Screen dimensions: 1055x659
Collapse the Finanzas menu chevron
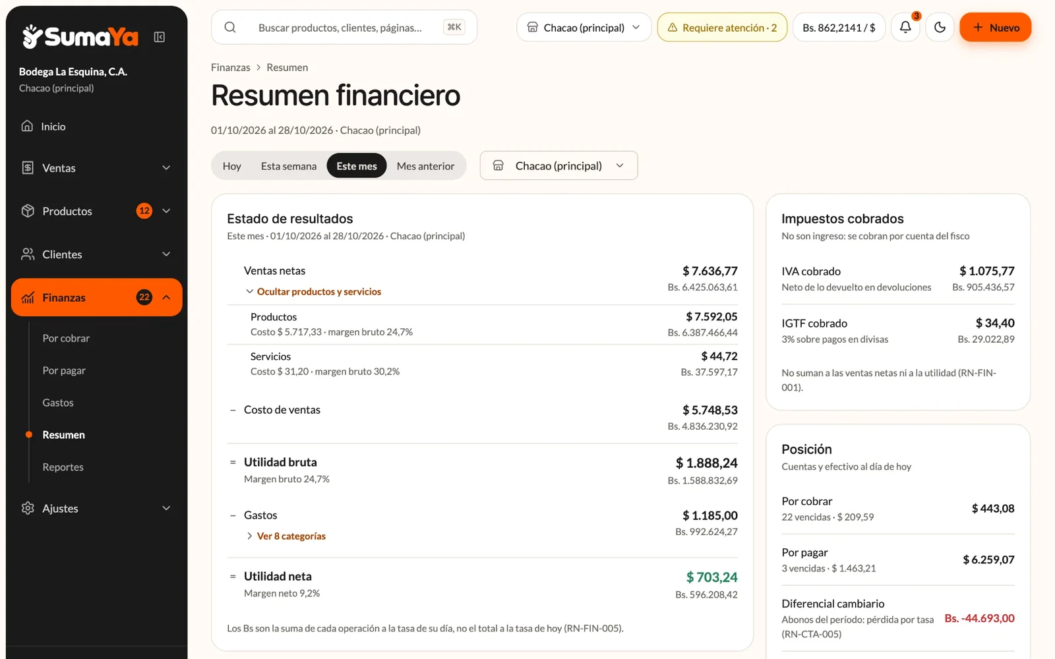[166, 297]
